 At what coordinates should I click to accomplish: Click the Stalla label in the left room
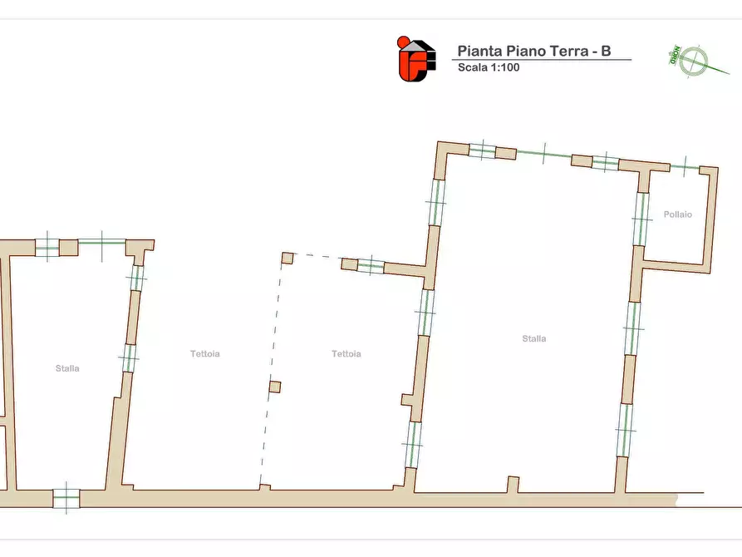pos(67,368)
